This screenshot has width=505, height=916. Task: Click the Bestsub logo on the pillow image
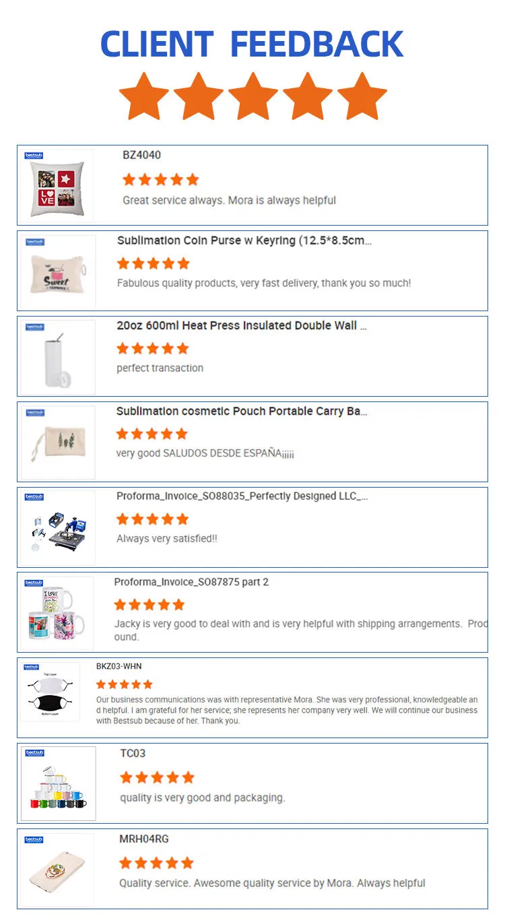click(x=34, y=156)
